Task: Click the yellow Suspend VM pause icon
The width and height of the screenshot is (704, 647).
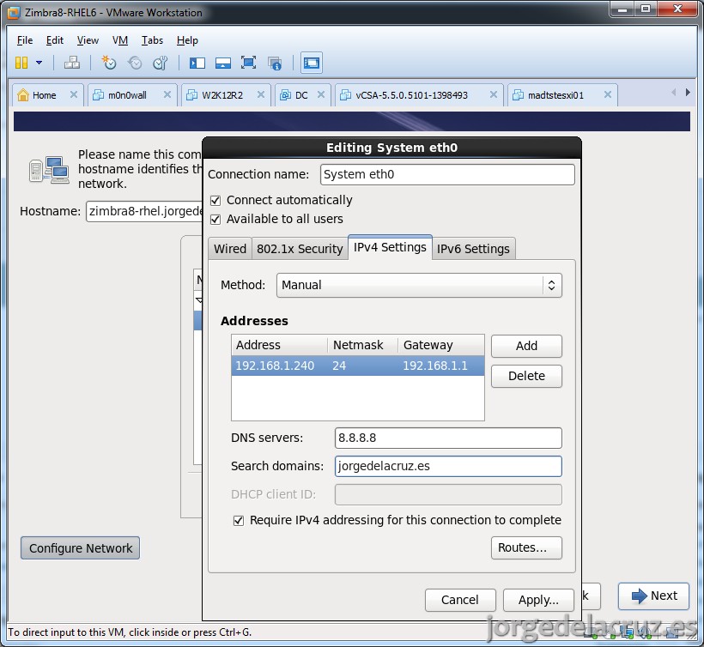Action: pos(21,63)
